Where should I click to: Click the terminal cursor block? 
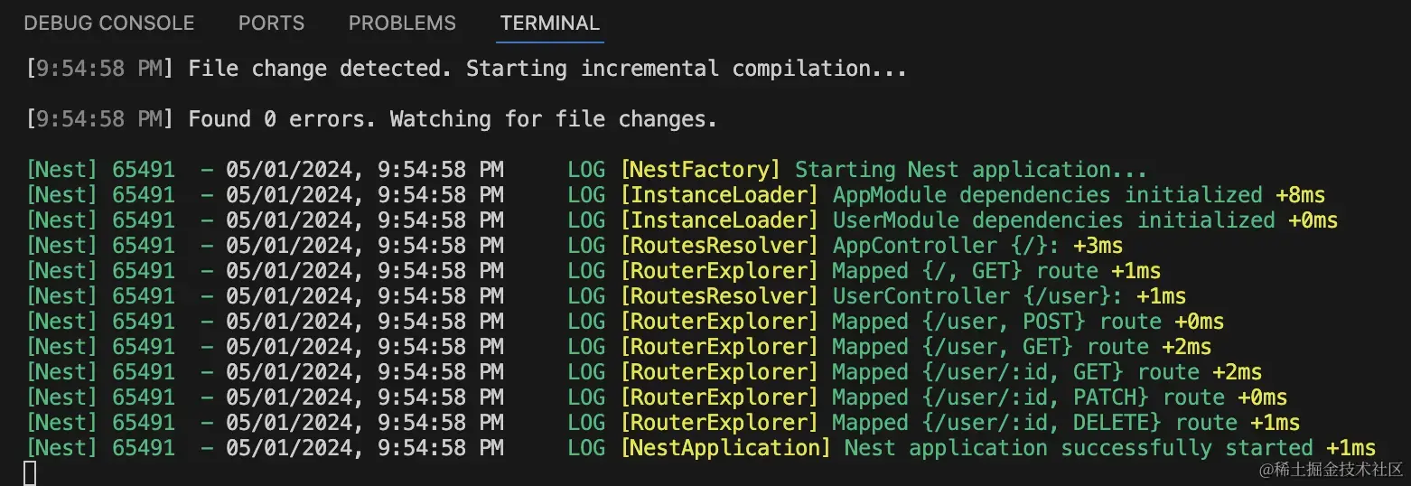click(x=30, y=472)
